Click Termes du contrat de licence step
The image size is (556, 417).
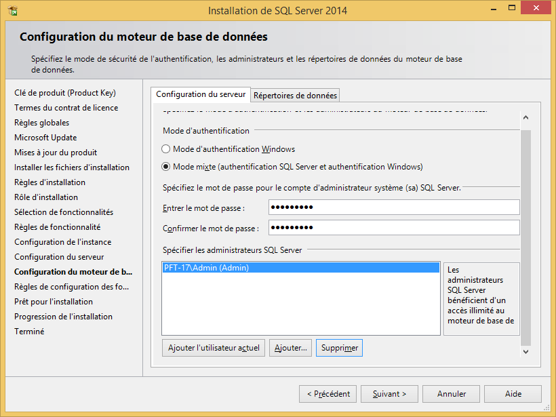point(66,108)
